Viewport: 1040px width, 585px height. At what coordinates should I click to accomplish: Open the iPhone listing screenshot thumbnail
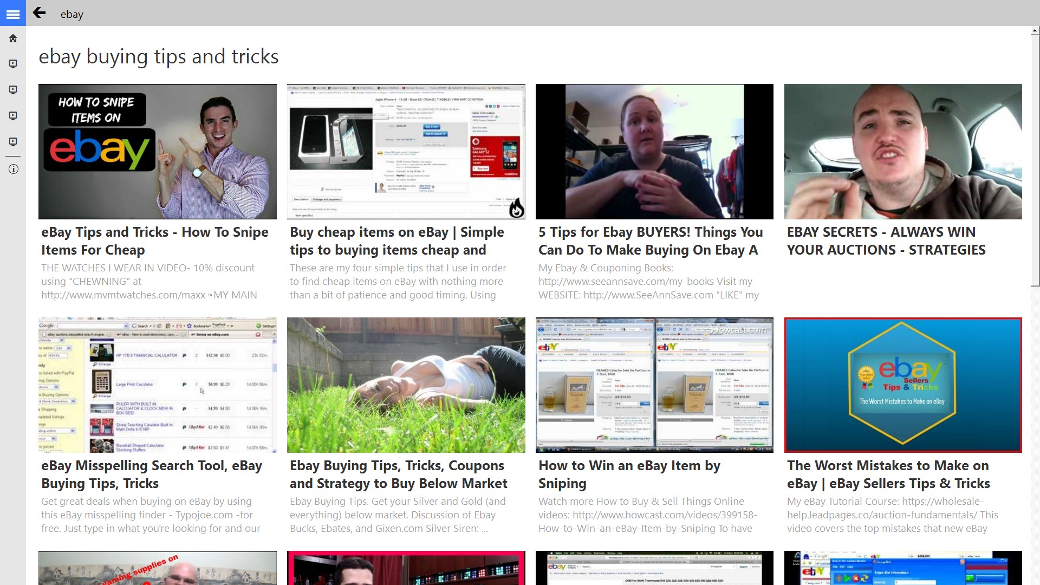406,152
